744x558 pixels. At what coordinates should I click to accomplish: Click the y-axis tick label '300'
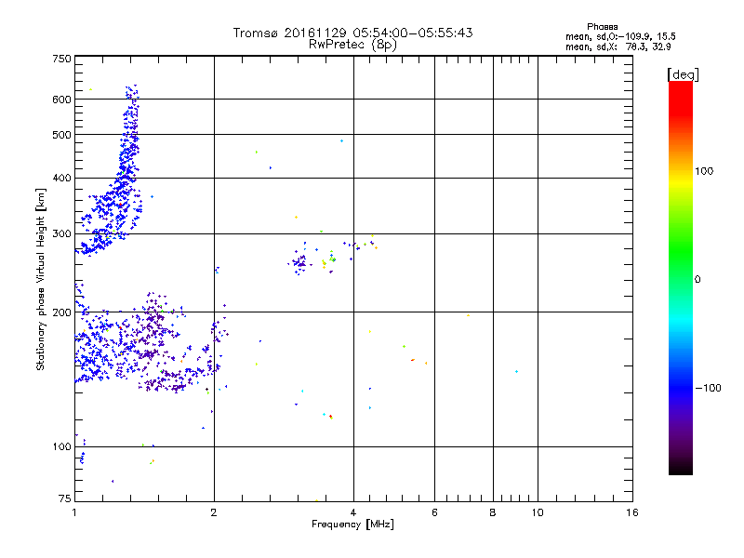(61, 234)
